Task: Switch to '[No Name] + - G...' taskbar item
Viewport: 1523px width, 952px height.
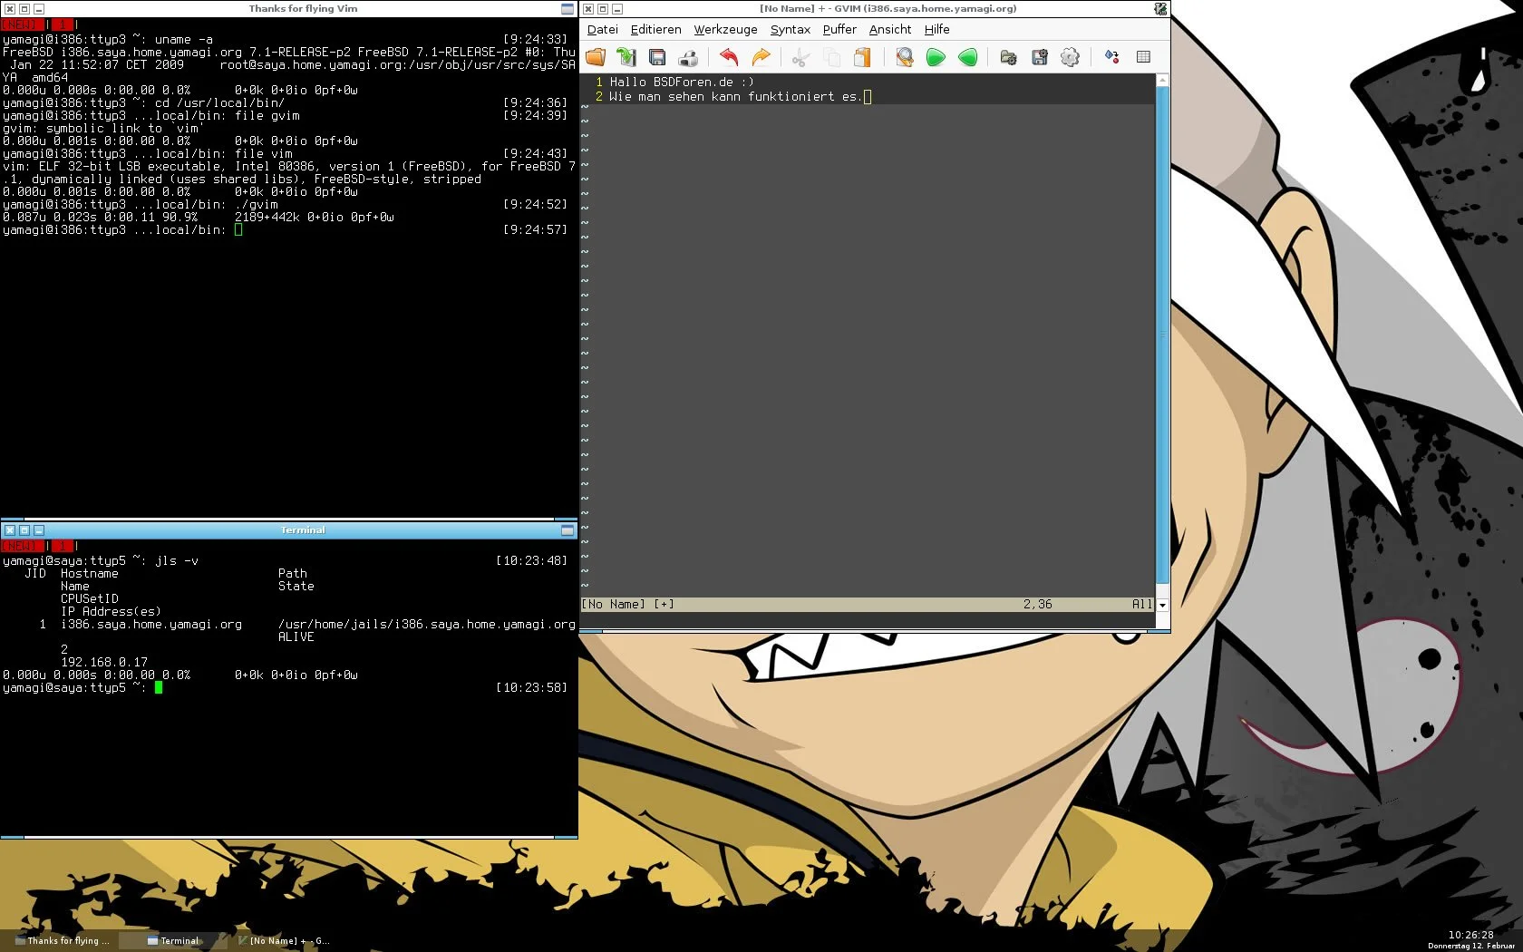Action: (x=284, y=941)
